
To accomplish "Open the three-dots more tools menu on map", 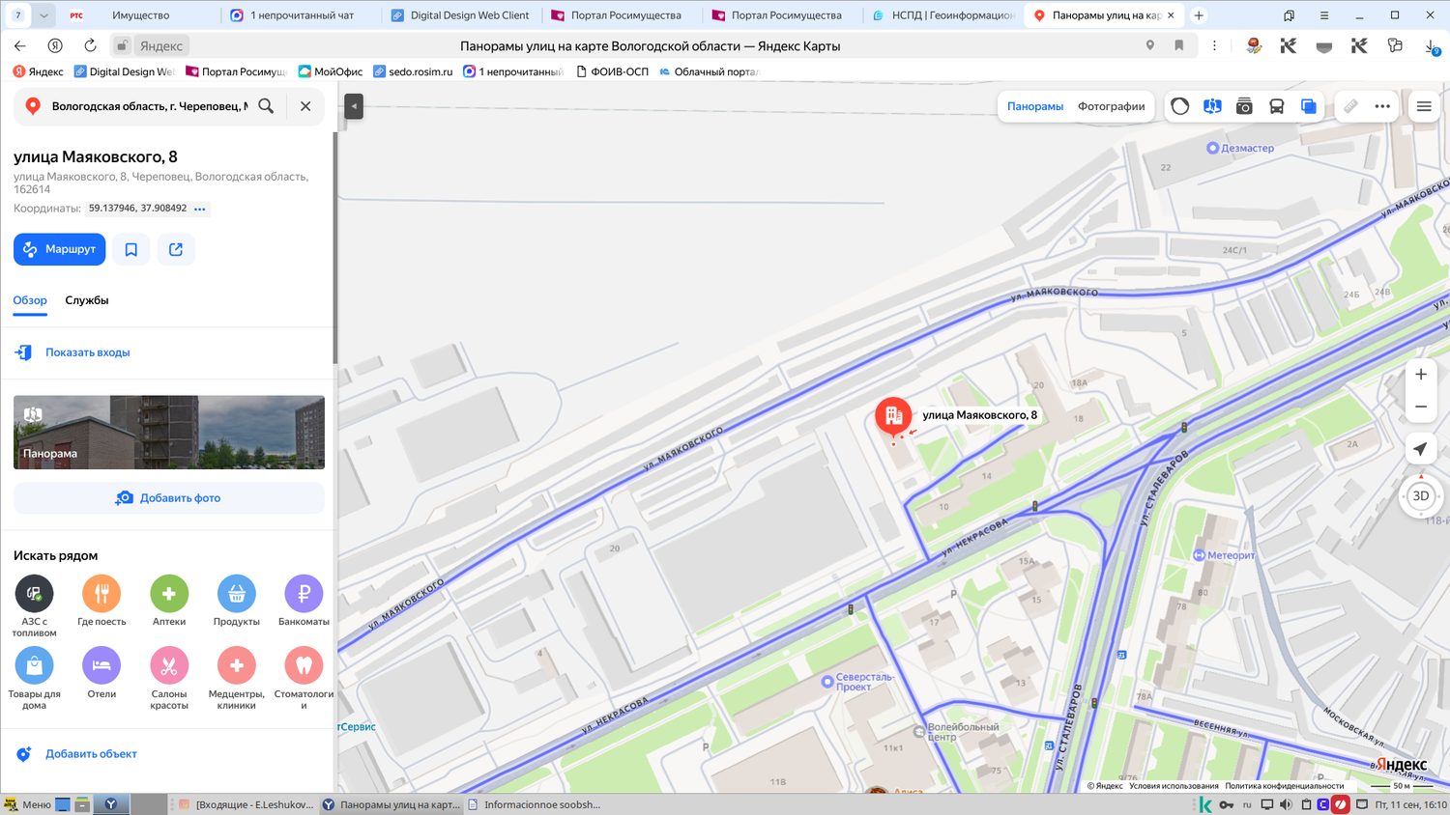I will (x=1382, y=106).
